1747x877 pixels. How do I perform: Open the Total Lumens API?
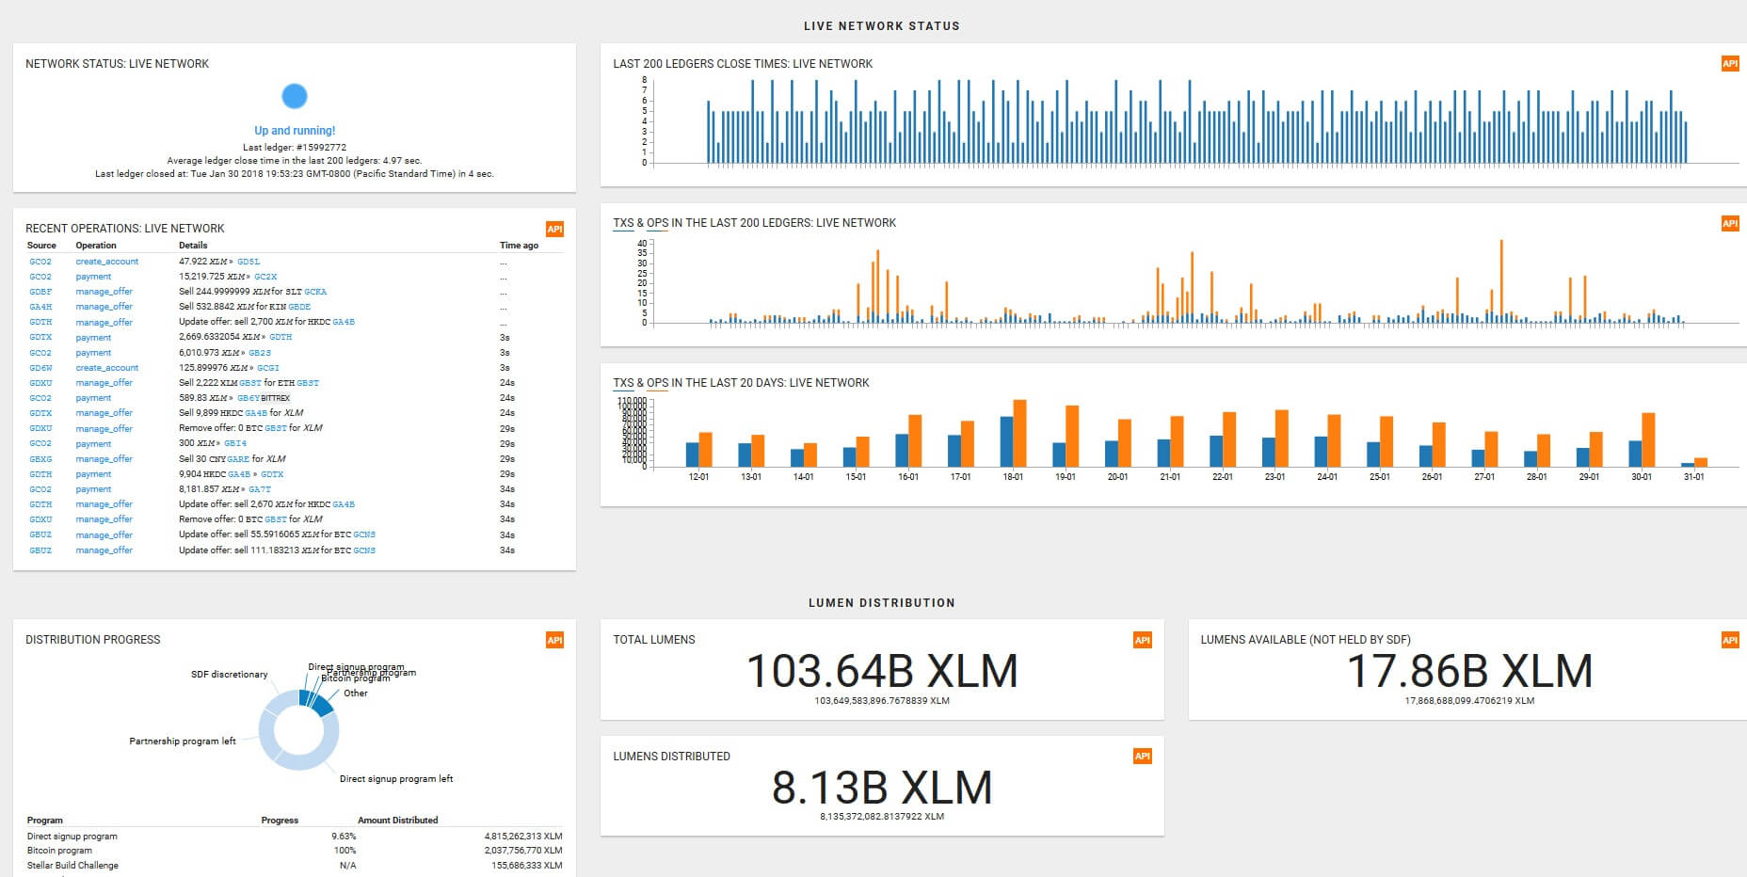pyautogui.click(x=1143, y=638)
